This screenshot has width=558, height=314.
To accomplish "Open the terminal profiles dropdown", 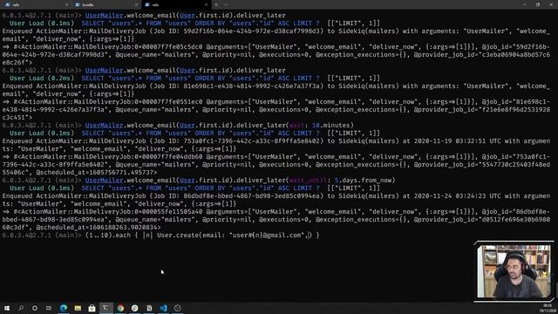I will pyautogui.click(x=226, y=4).
